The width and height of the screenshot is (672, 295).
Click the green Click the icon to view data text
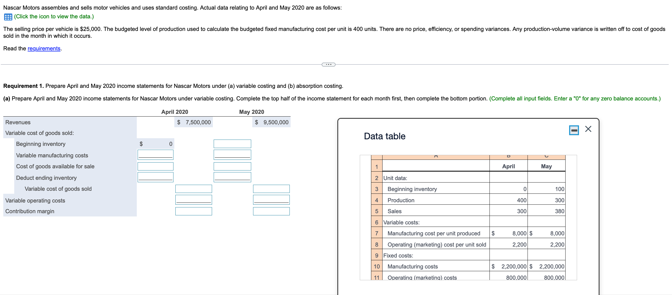(x=54, y=17)
